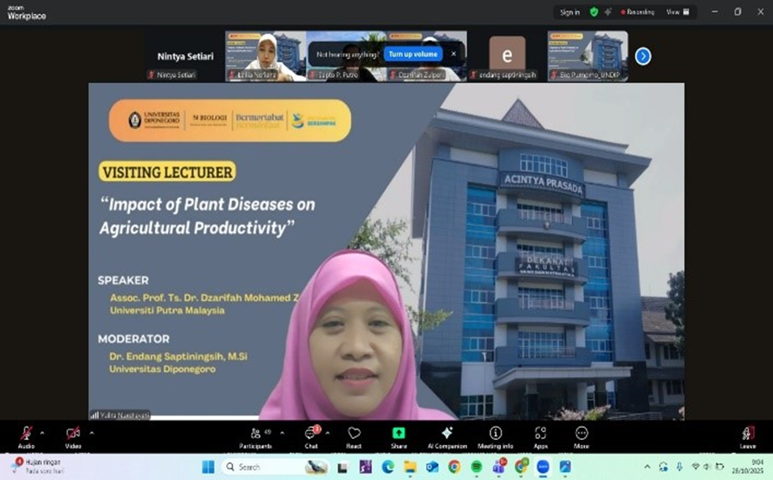
Task: Expand audio options arrow next to Audio
Action: point(45,432)
